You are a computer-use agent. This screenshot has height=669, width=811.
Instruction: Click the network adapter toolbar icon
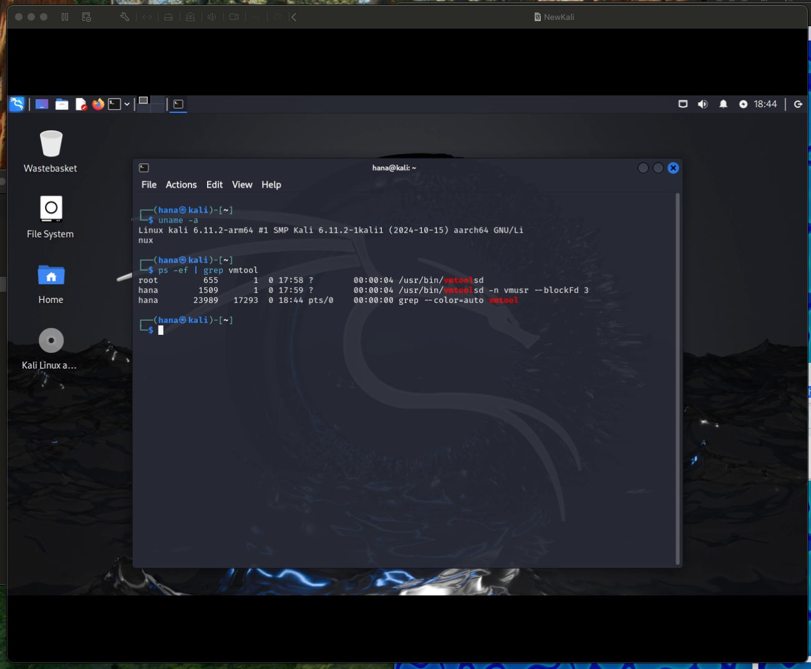[147, 17]
